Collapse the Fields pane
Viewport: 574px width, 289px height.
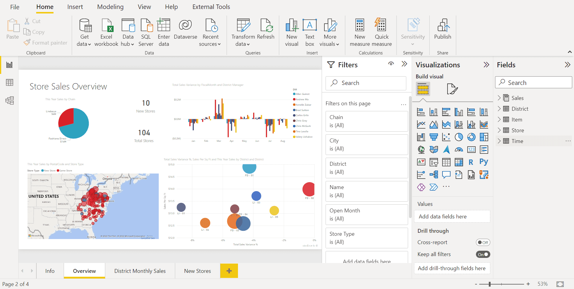click(x=567, y=65)
